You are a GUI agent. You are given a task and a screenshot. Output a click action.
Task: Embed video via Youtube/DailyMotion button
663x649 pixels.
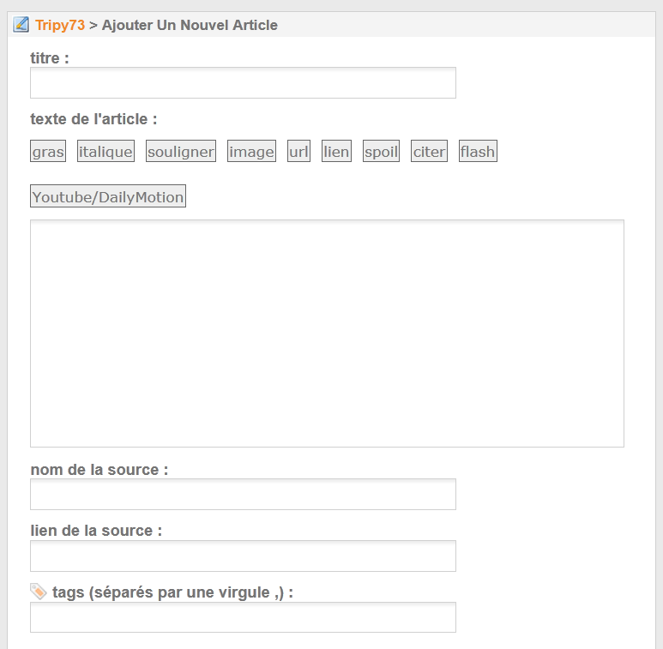click(x=108, y=196)
